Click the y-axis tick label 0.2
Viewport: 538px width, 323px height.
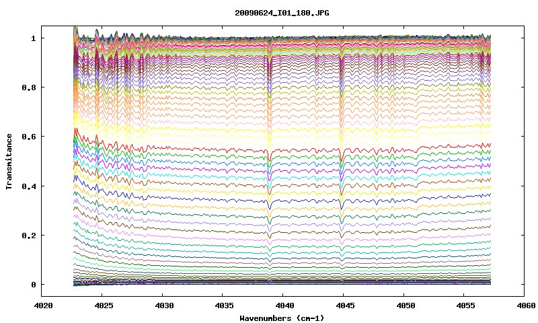[x=29, y=236]
